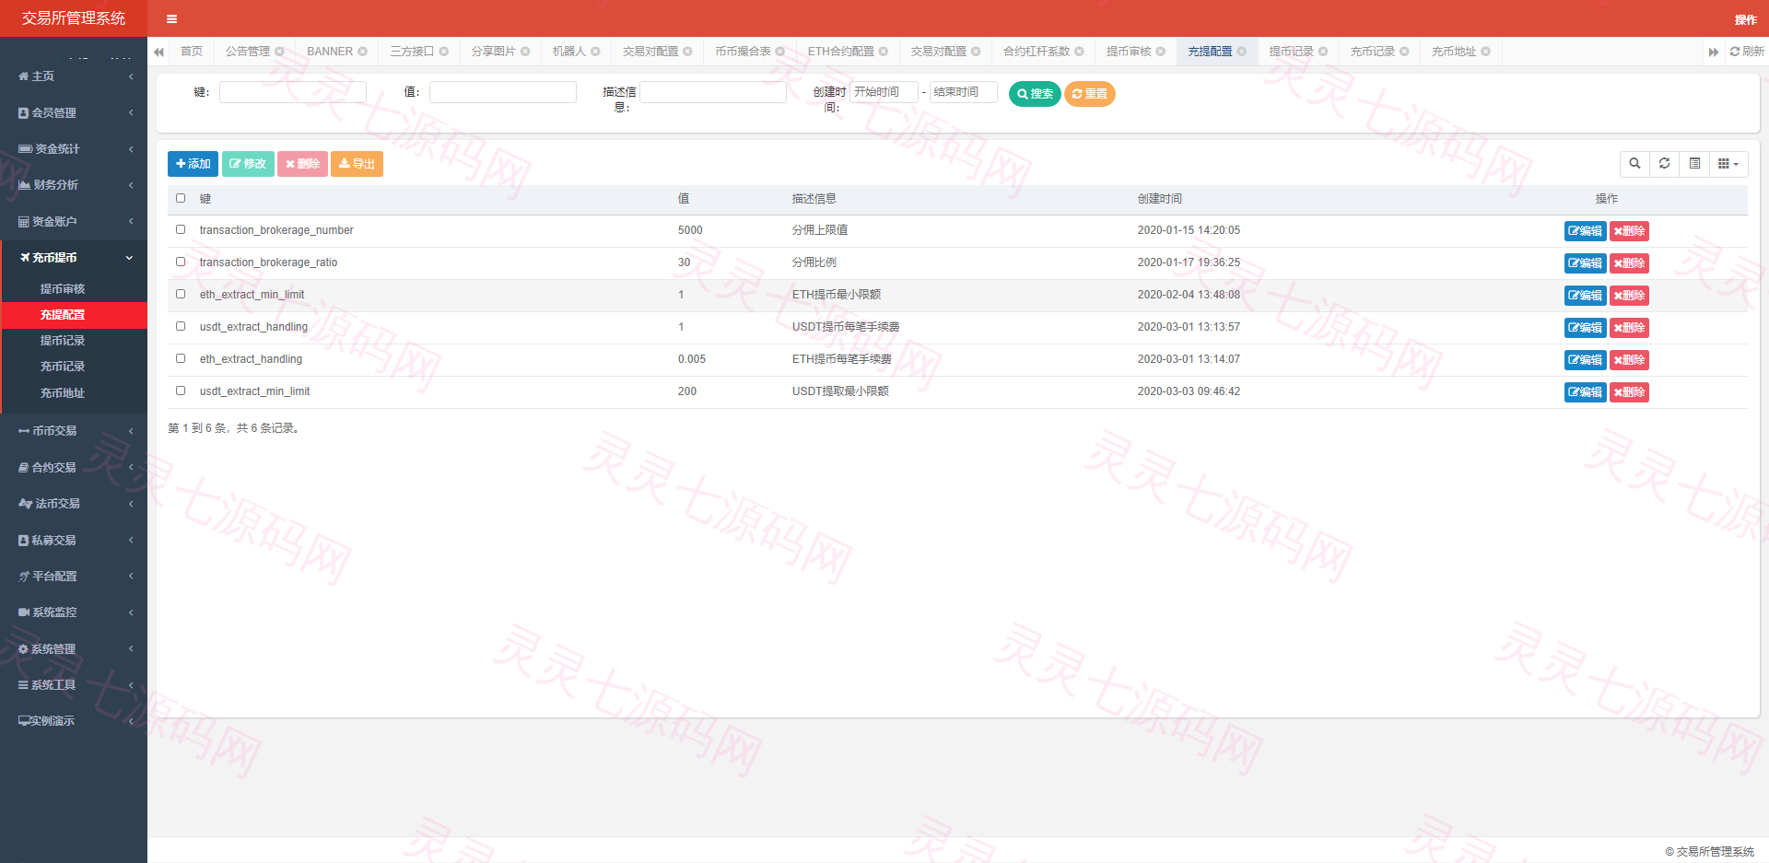
Task: Click the orange 重置 button
Action: click(x=1089, y=94)
